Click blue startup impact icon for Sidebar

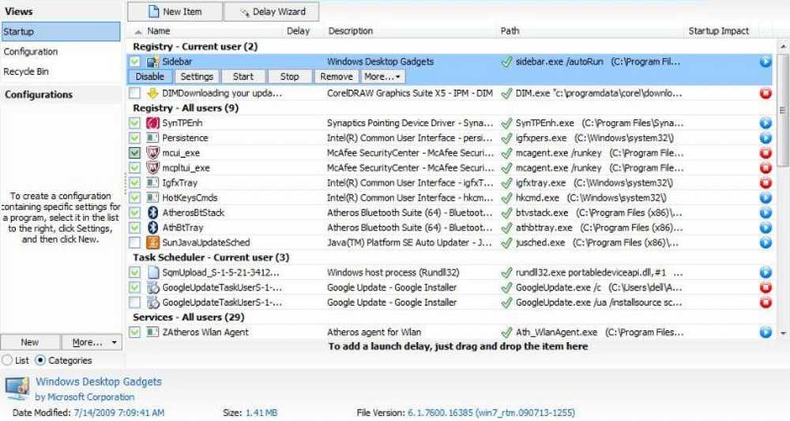766,62
